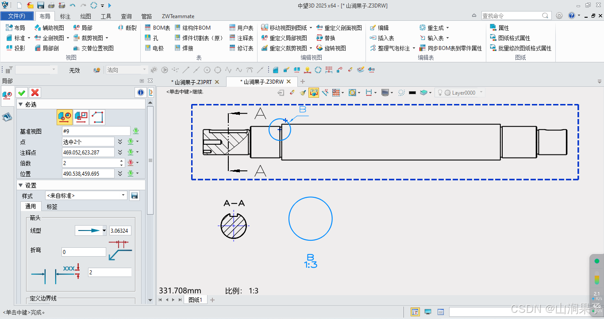Click the 旋转视图 rotate view tool
604x319 pixels.
(331, 48)
